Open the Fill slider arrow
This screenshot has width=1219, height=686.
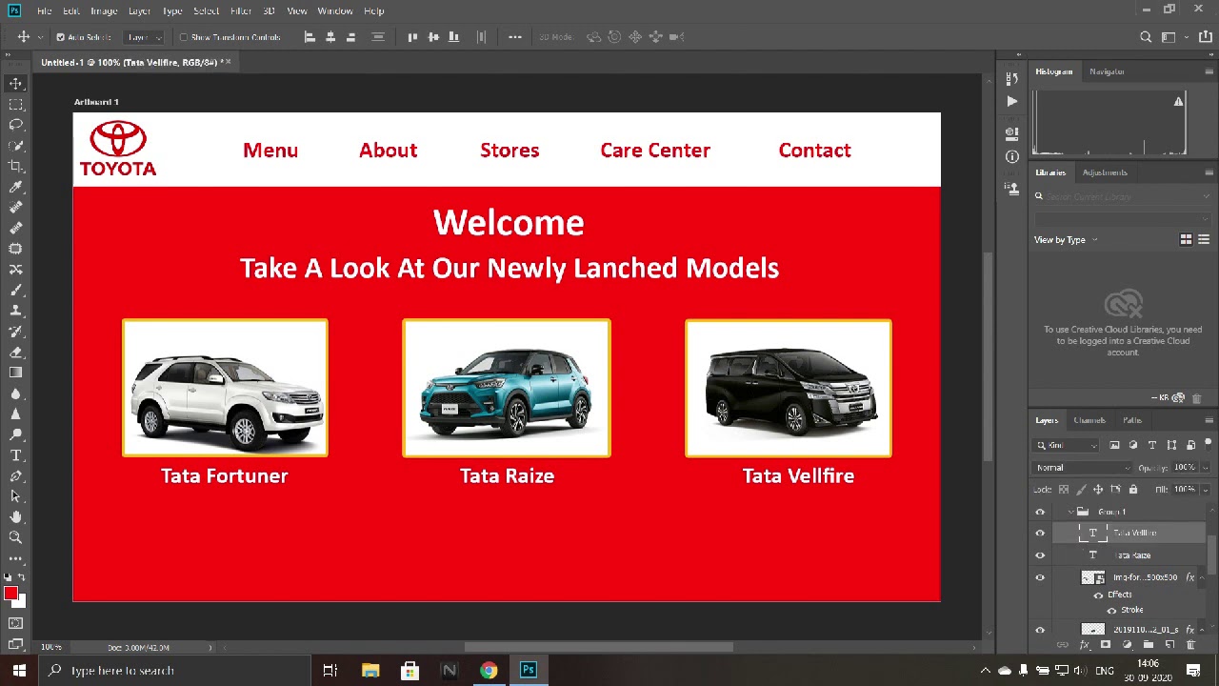1205,490
